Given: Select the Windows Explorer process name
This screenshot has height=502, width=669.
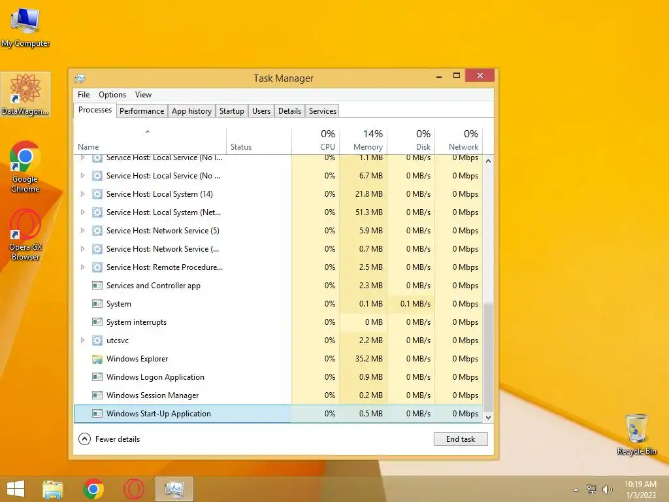Looking at the screenshot, I should tap(137, 359).
